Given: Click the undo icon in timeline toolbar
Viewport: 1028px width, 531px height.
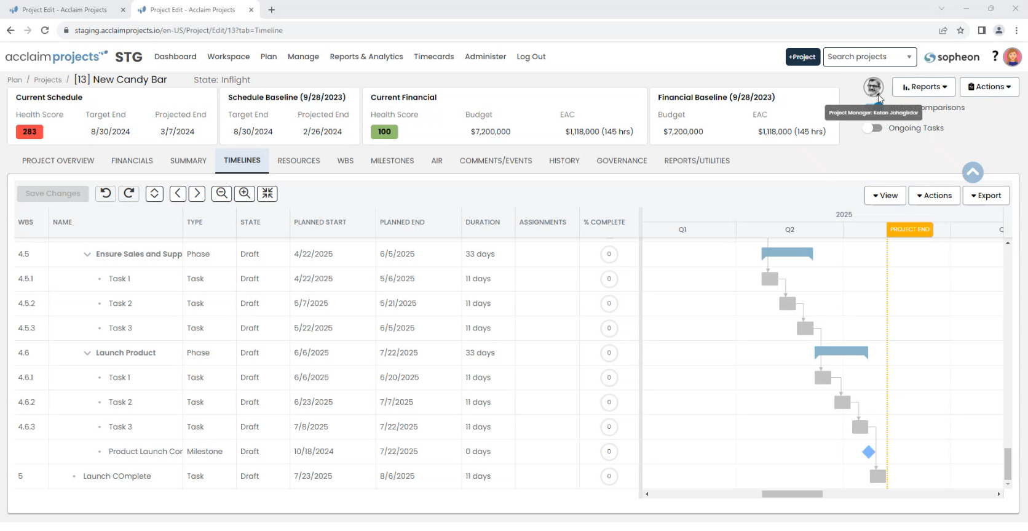Looking at the screenshot, I should coord(106,193).
